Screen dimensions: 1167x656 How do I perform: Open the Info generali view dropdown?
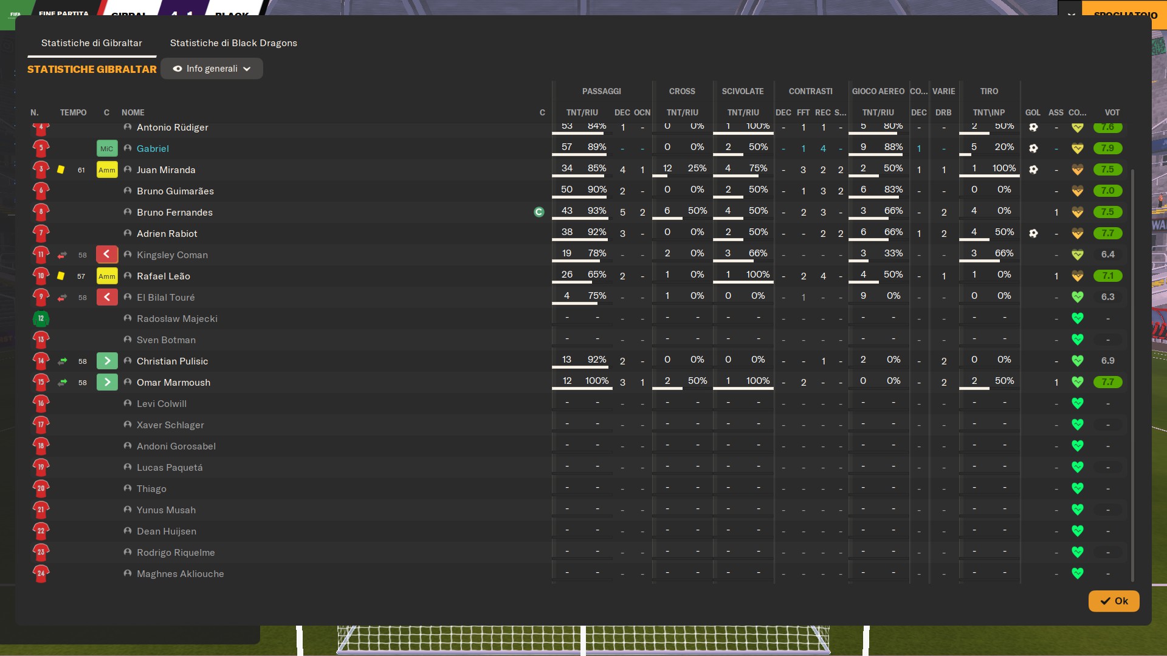(212, 69)
